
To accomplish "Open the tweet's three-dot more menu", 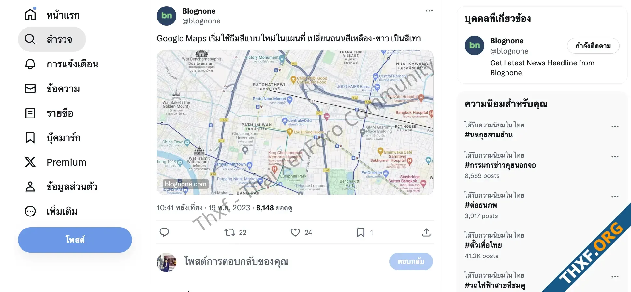I will tap(429, 11).
